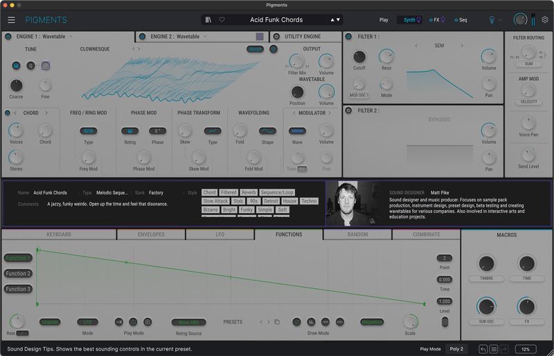This screenshot has width=554, height=356.
Task: Select the third Draw Mode icon
Action: [325, 321]
